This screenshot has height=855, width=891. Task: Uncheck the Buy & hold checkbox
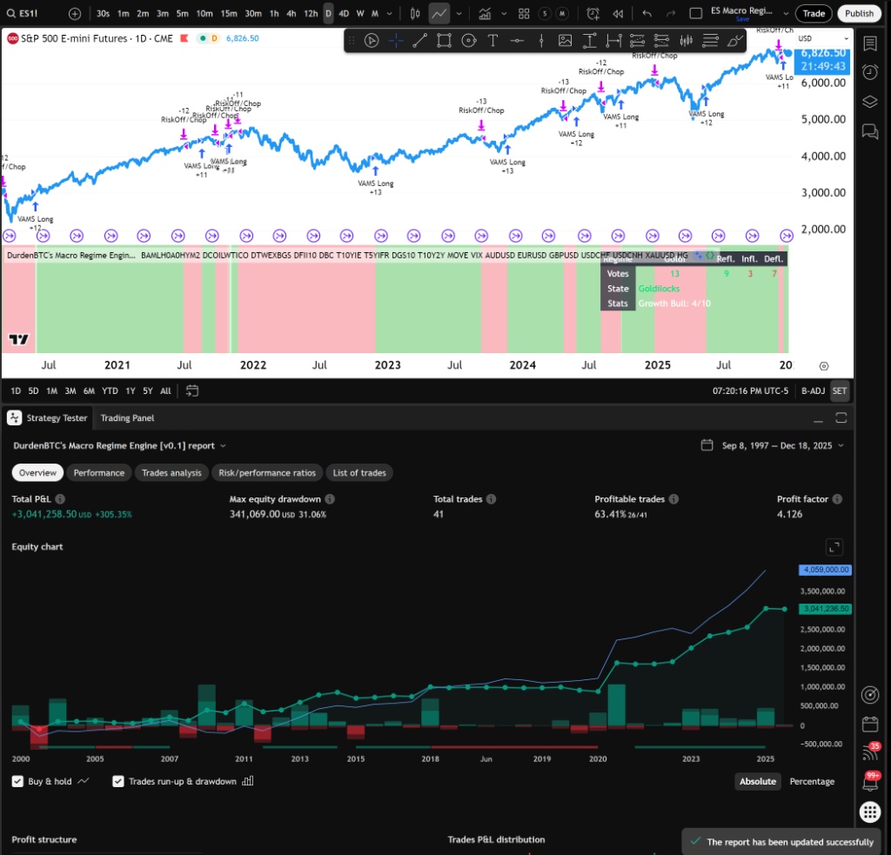pos(17,781)
